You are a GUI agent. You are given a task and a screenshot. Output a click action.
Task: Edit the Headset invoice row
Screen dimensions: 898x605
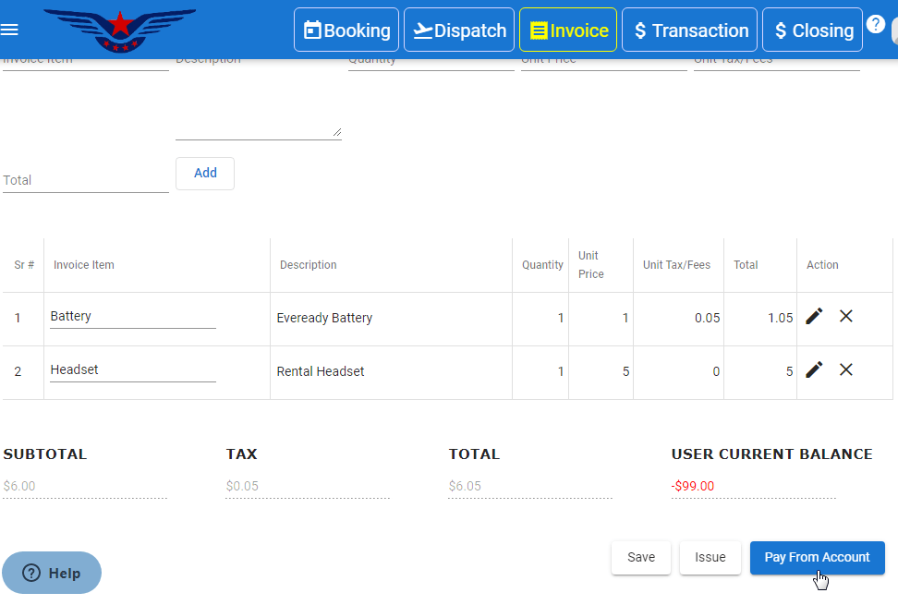[814, 369]
